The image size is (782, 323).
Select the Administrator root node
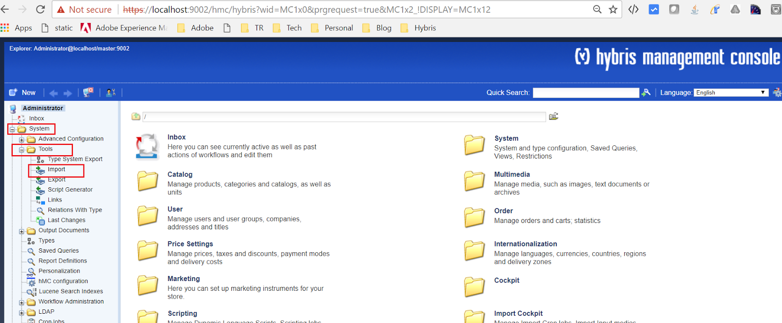pyautogui.click(x=43, y=108)
